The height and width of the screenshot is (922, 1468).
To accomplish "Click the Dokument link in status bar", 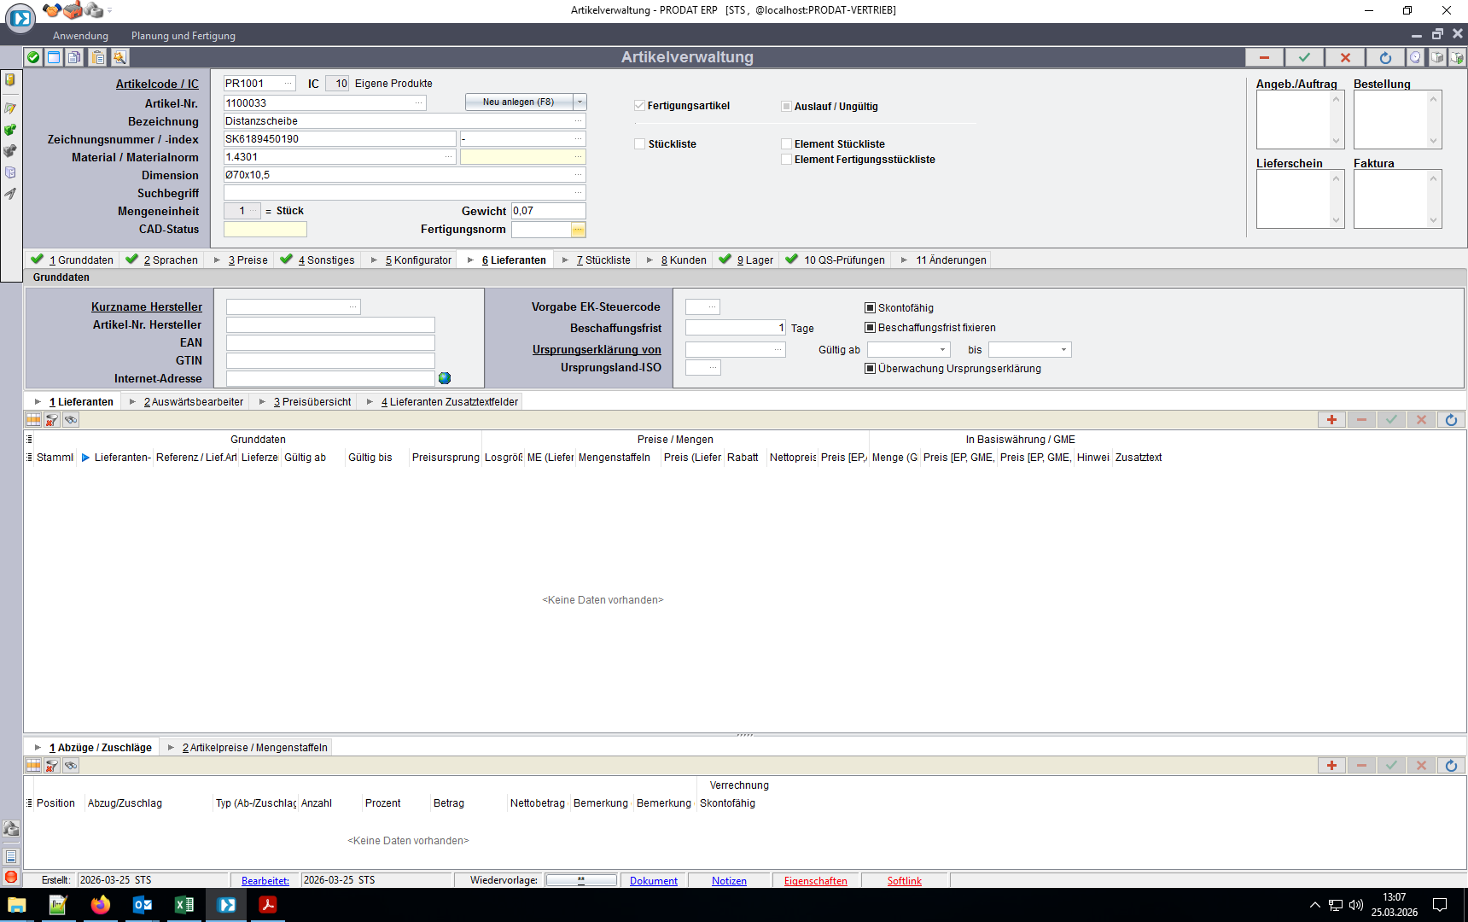I will [654, 881].
